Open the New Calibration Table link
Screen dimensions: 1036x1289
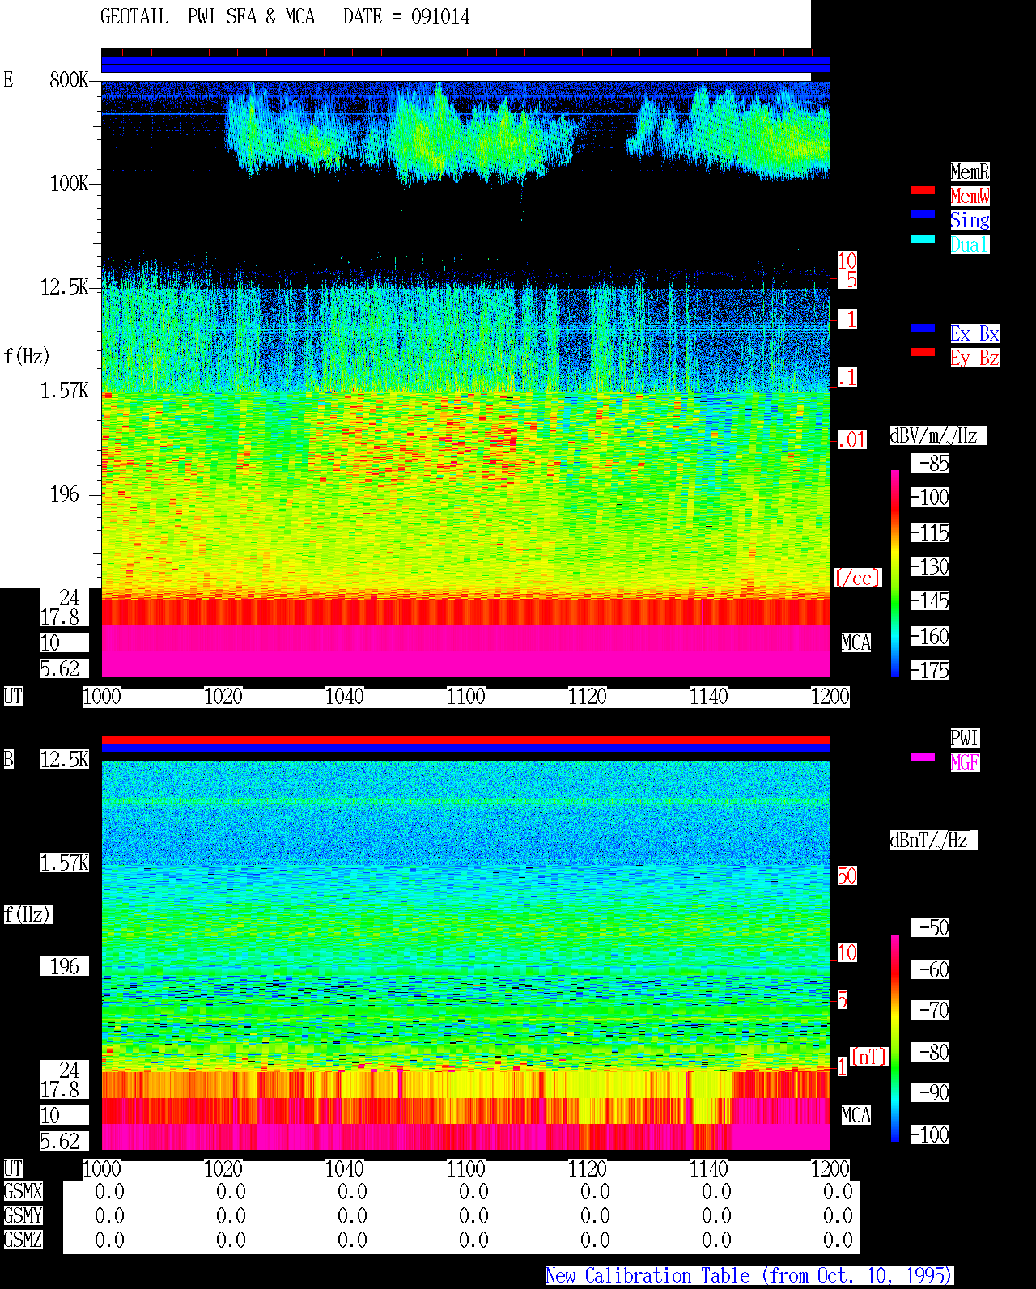point(749,1276)
